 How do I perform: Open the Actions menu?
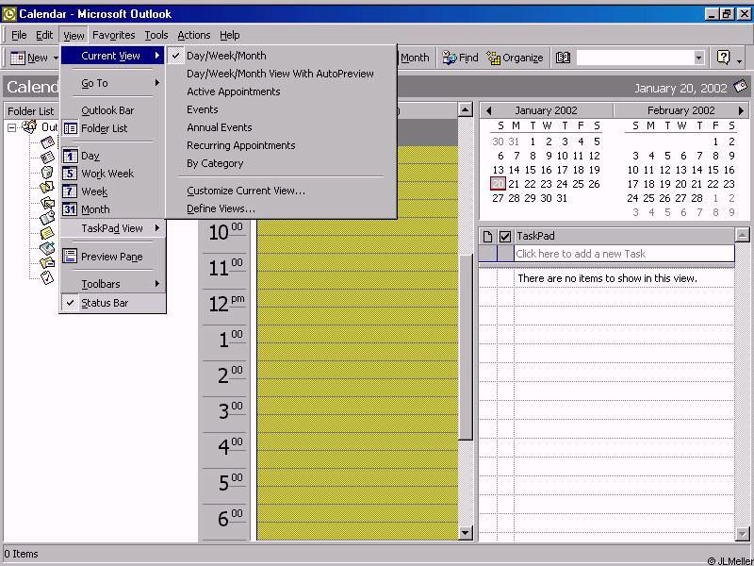point(193,35)
